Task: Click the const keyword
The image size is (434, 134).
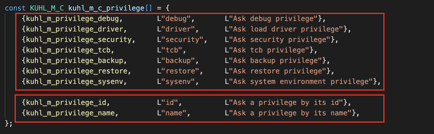Action: [16, 8]
